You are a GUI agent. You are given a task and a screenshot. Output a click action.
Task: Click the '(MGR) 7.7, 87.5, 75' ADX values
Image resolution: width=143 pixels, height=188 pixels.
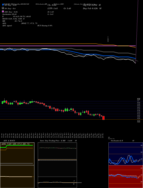pos(29,23)
